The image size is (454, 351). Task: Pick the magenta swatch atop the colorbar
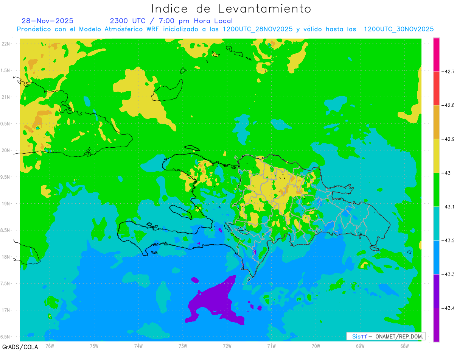click(436, 55)
